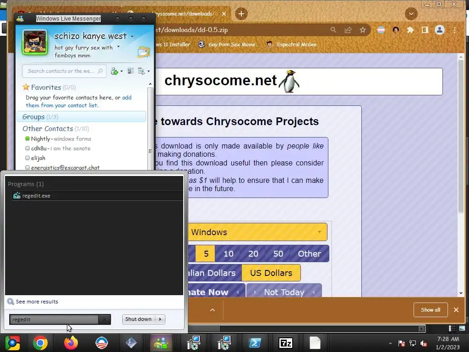
Task: Open Messenger email inbox icon
Action: click(x=143, y=52)
